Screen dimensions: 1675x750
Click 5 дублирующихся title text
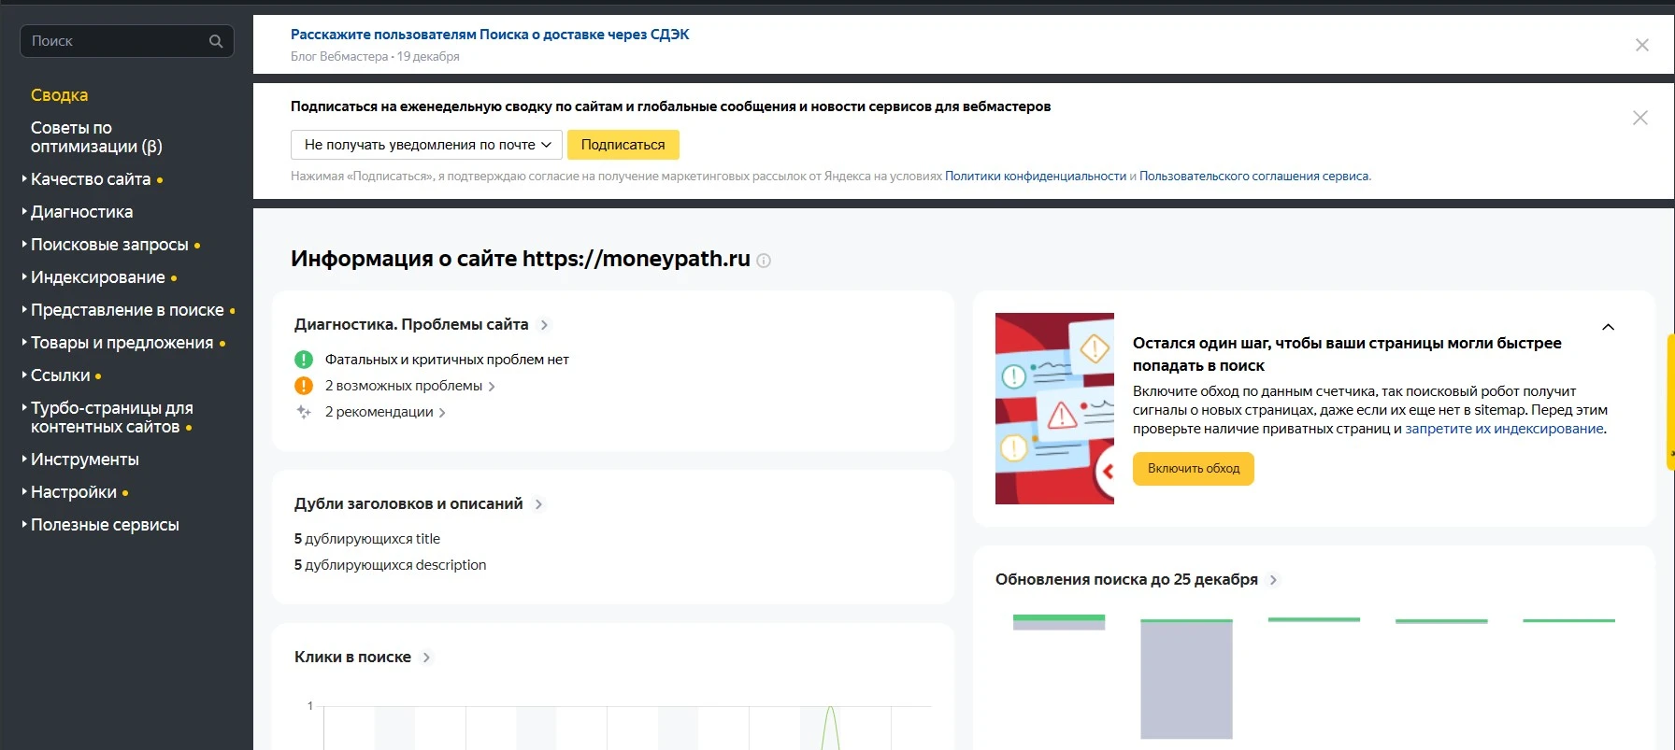367,539
